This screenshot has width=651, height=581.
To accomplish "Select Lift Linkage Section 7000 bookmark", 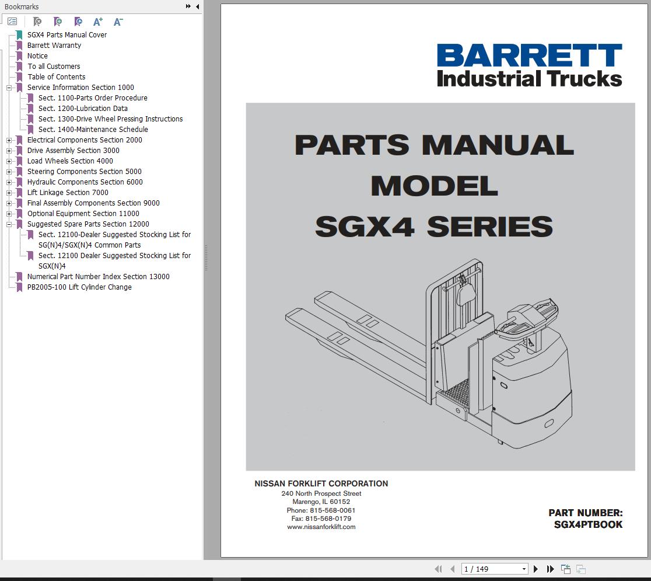I will point(68,193).
